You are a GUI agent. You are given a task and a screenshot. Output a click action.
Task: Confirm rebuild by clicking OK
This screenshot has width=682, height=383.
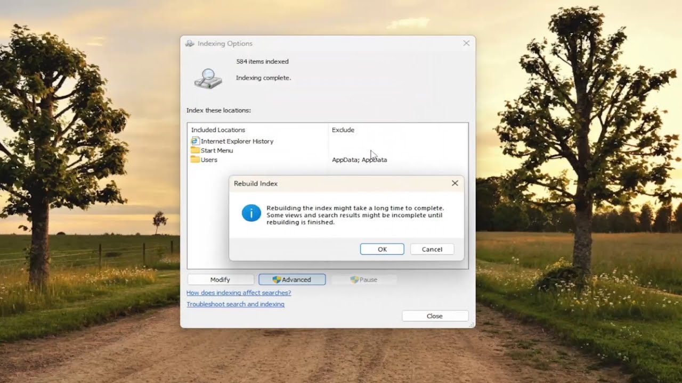click(x=382, y=249)
